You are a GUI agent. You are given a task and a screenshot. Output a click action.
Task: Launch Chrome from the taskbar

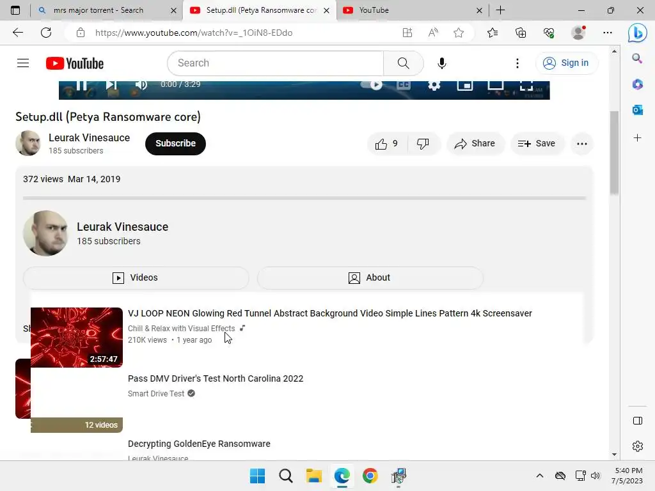click(x=370, y=476)
